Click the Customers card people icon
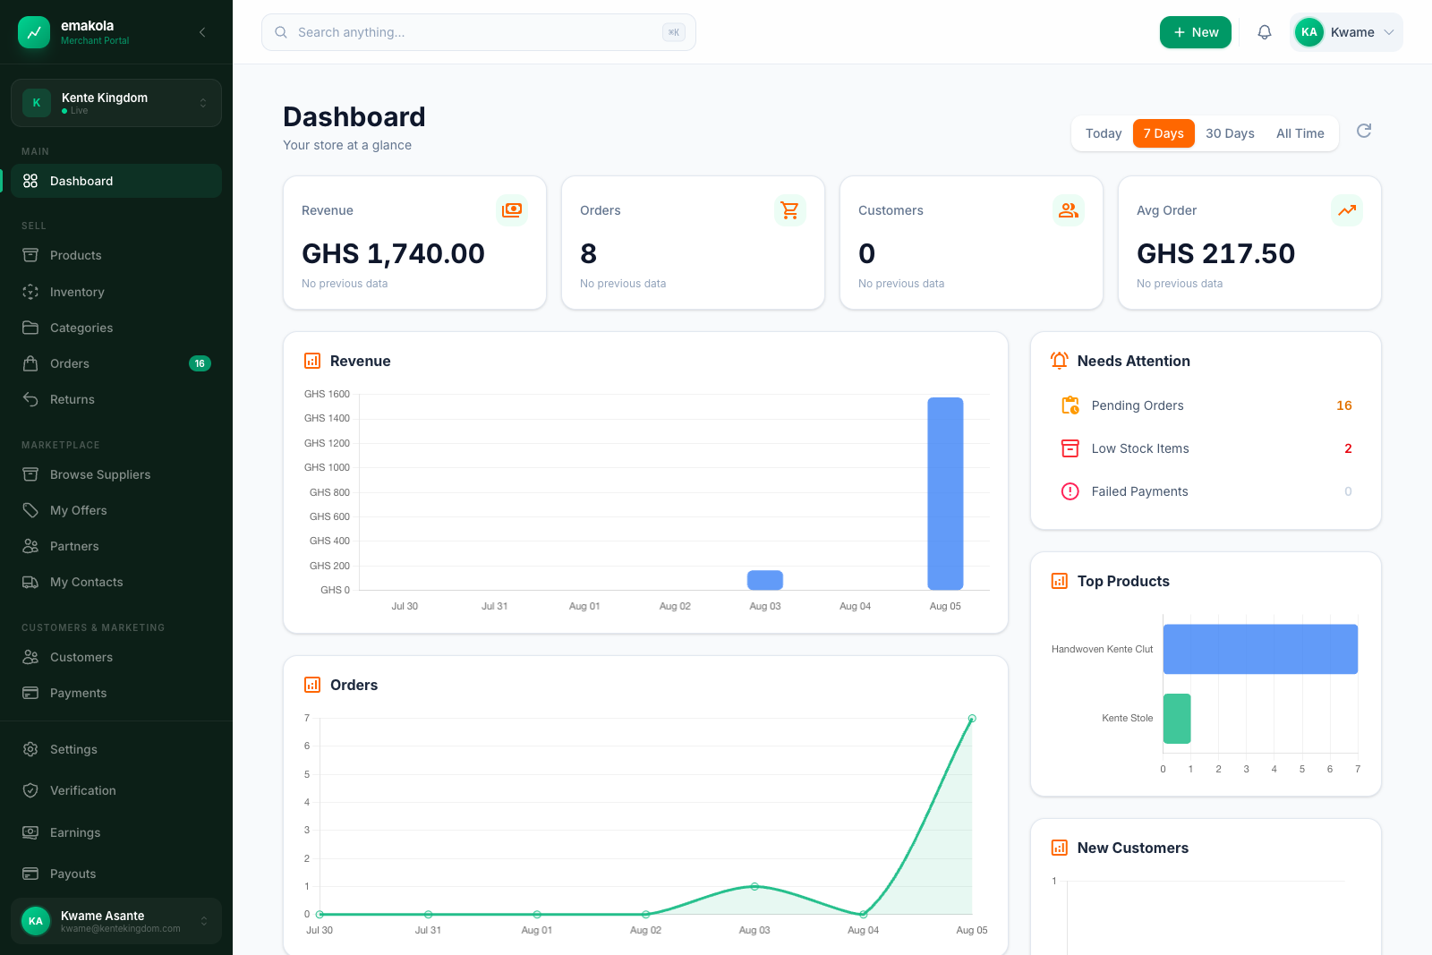 tap(1069, 210)
